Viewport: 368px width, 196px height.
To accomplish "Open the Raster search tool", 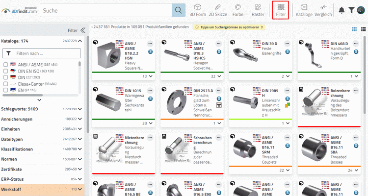I will coord(258,11).
